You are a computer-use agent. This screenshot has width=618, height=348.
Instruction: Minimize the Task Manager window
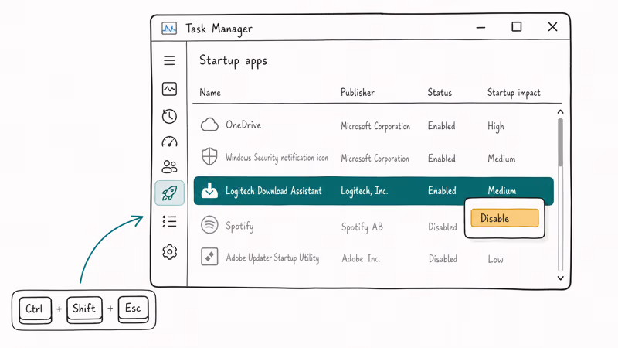coord(480,27)
